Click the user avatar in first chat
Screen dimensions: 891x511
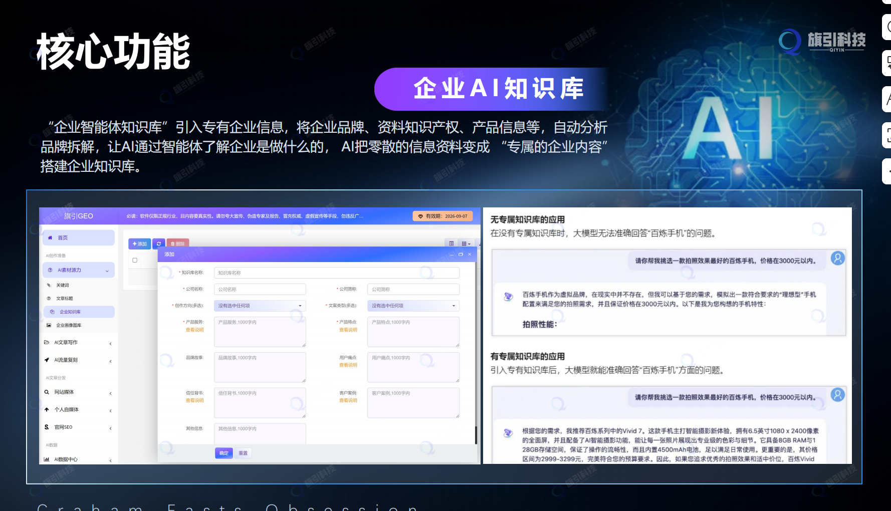(837, 259)
